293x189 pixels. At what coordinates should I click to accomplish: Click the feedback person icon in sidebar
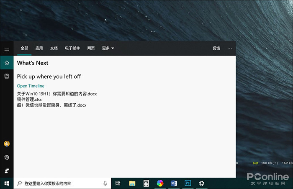pyautogui.click(x=7, y=171)
